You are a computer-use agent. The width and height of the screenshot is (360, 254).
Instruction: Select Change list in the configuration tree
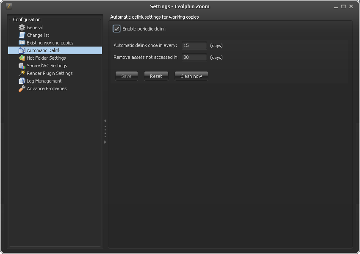[x=38, y=35]
